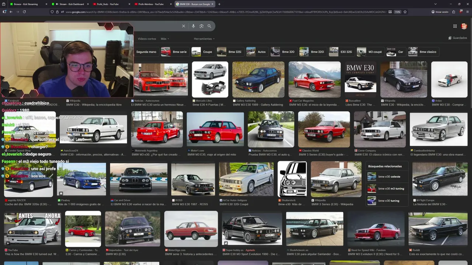Screen dimensions: 472x265
Task: Open the Google apps grid
Action: (455, 26)
